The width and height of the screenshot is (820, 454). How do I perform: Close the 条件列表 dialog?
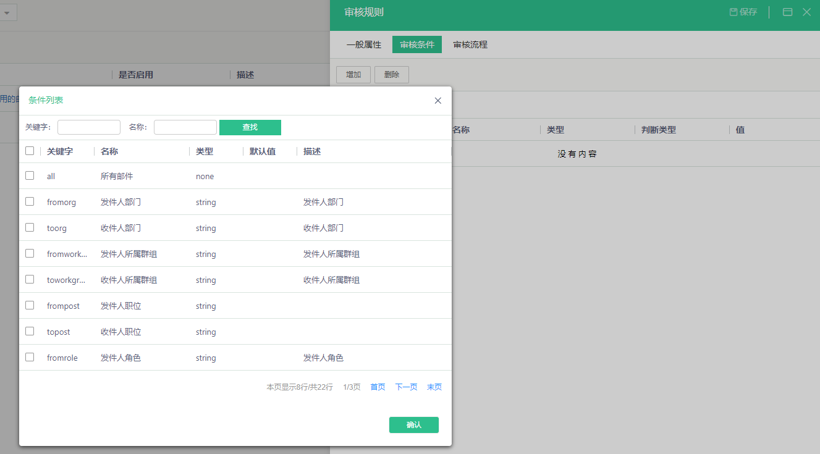(x=437, y=101)
